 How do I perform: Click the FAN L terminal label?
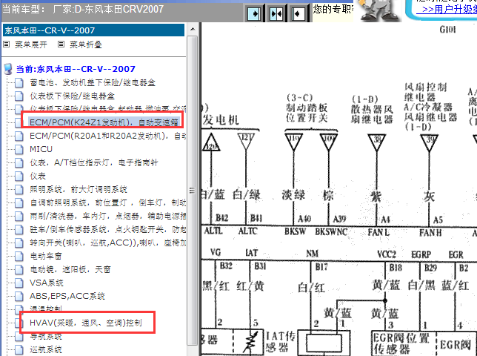click(378, 232)
